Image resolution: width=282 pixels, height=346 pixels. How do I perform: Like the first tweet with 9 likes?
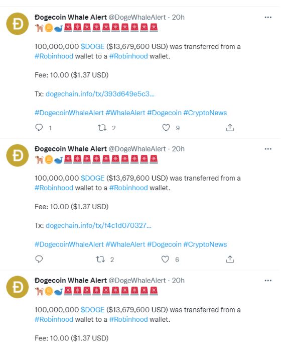tap(166, 128)
